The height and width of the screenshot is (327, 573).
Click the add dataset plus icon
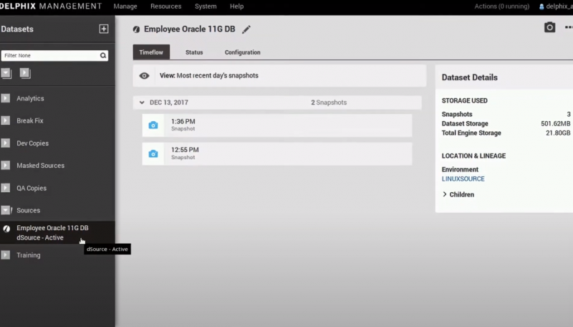pos(104,29)
